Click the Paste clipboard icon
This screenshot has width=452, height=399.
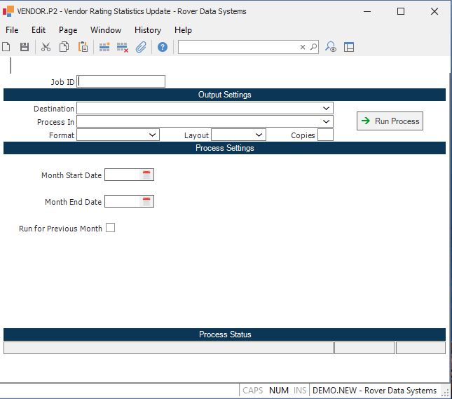point(83,47)
